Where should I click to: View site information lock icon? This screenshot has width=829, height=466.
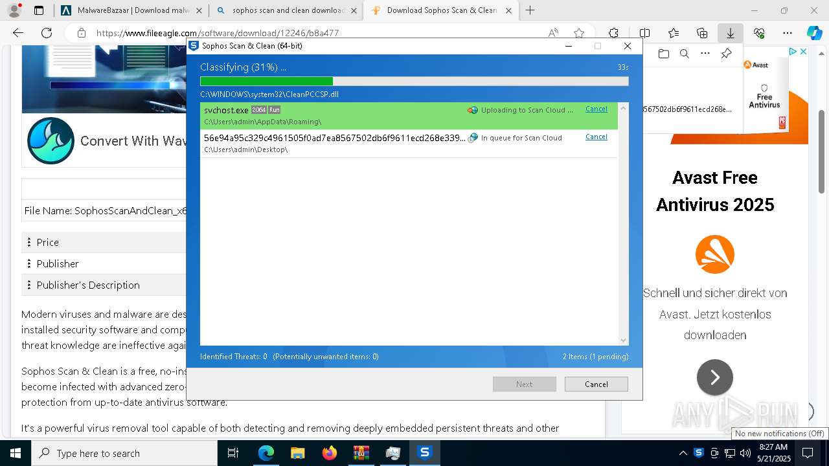[81, 33]
